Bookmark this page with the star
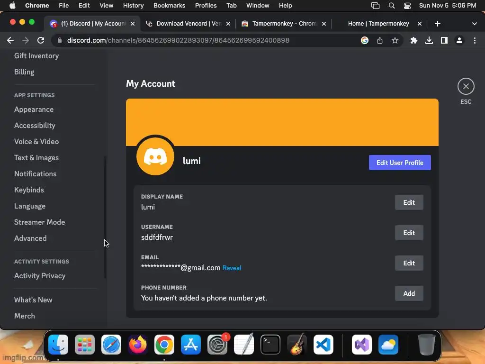This screenshot has height=364, width=485. (395, 40)
